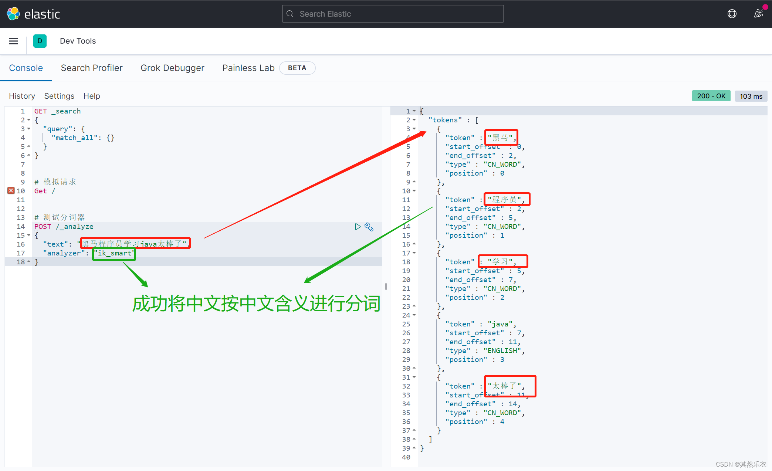Collapse the tokens array on output line 2
Image resolution: width=772 pixels, height=471 pixels.
point(414,120)
